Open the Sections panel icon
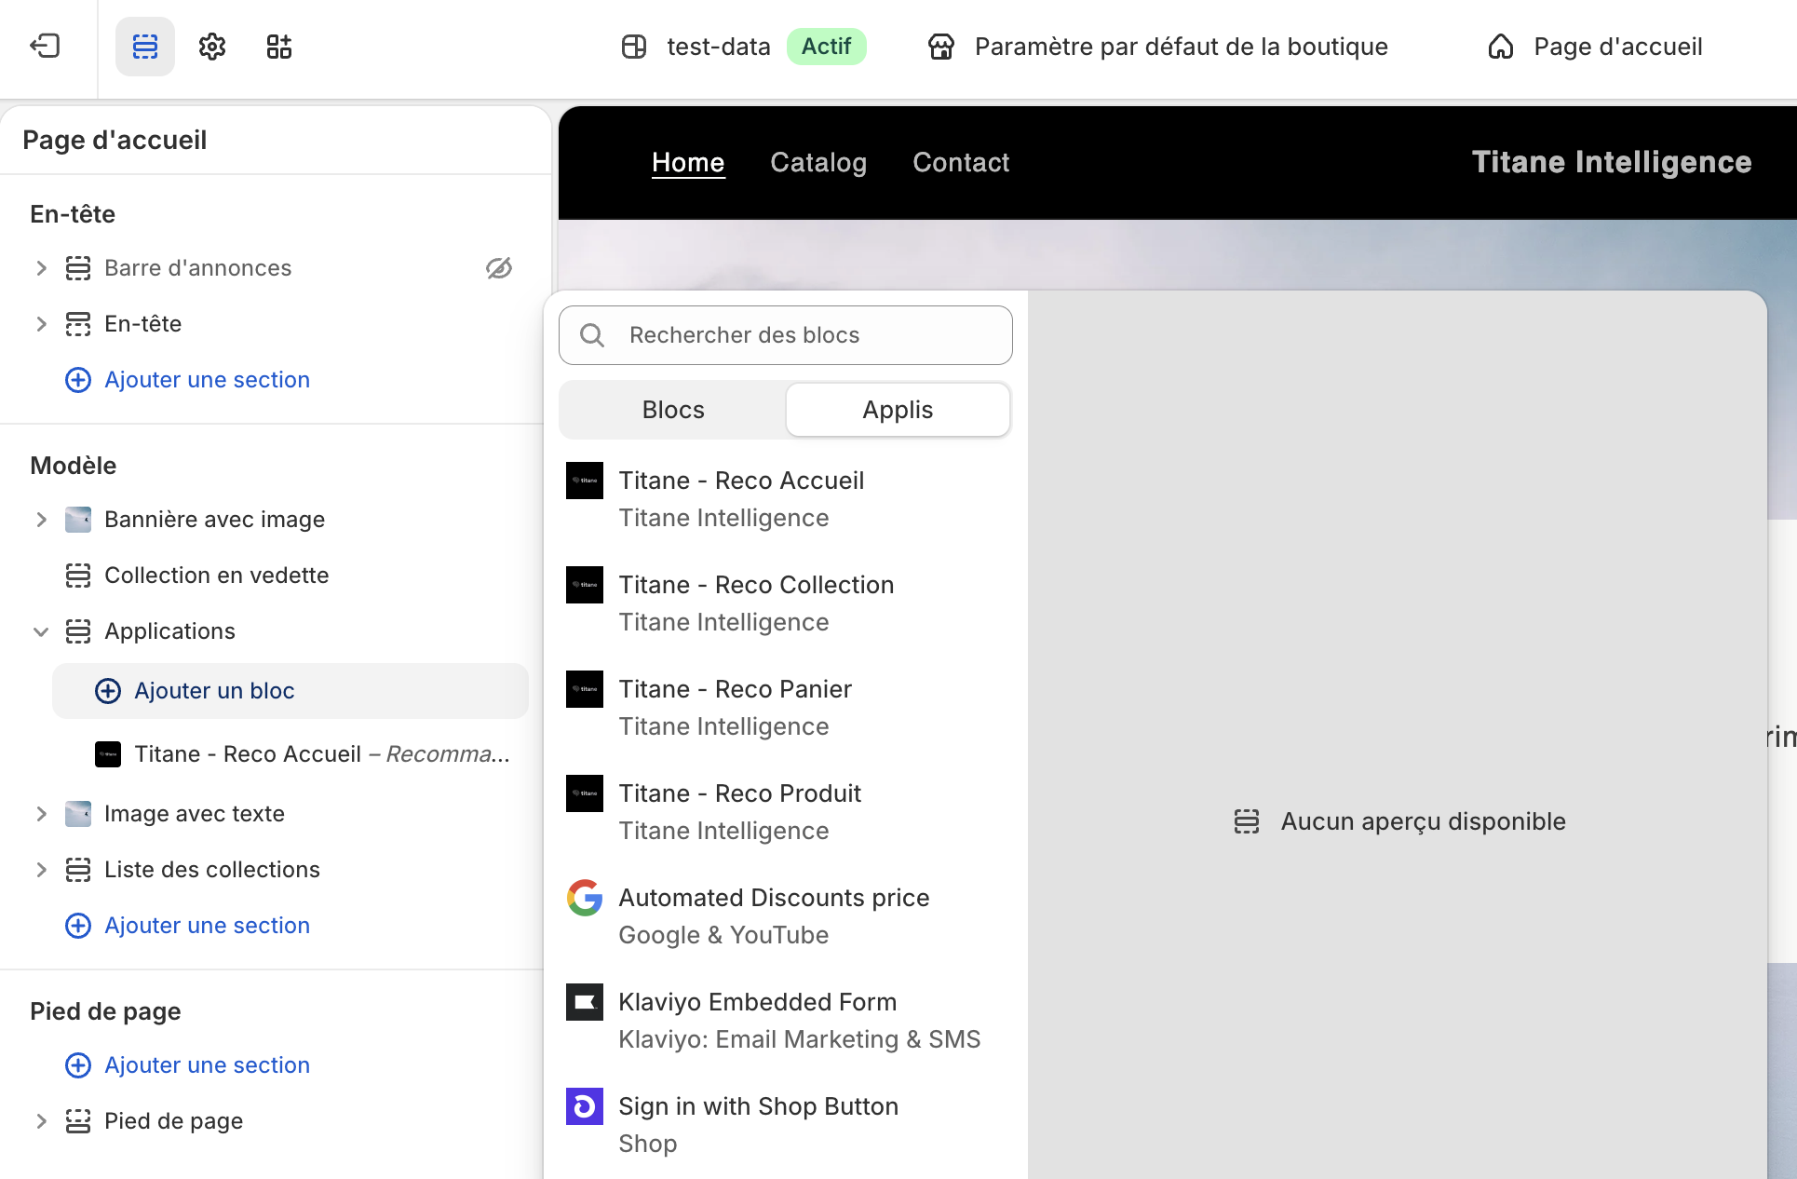Image resolution: width=1797 pixels, height=1179 pixels. [x=145, y=46]
